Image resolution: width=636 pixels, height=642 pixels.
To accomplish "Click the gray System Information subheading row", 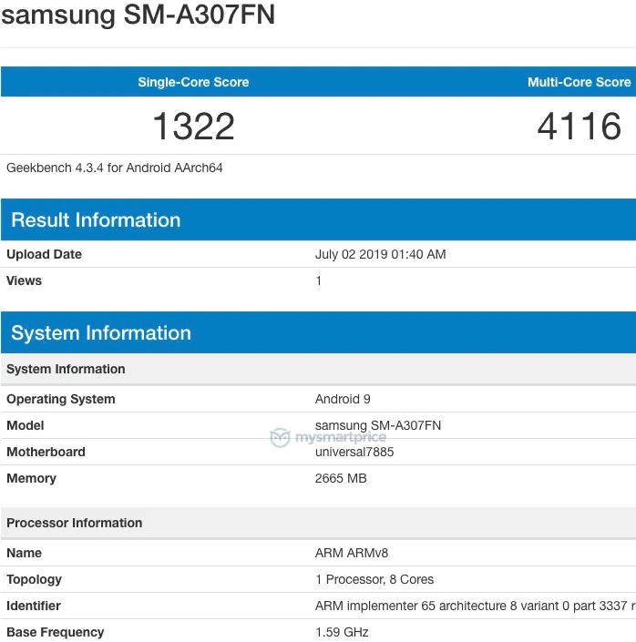I will (x=318, y=369).
